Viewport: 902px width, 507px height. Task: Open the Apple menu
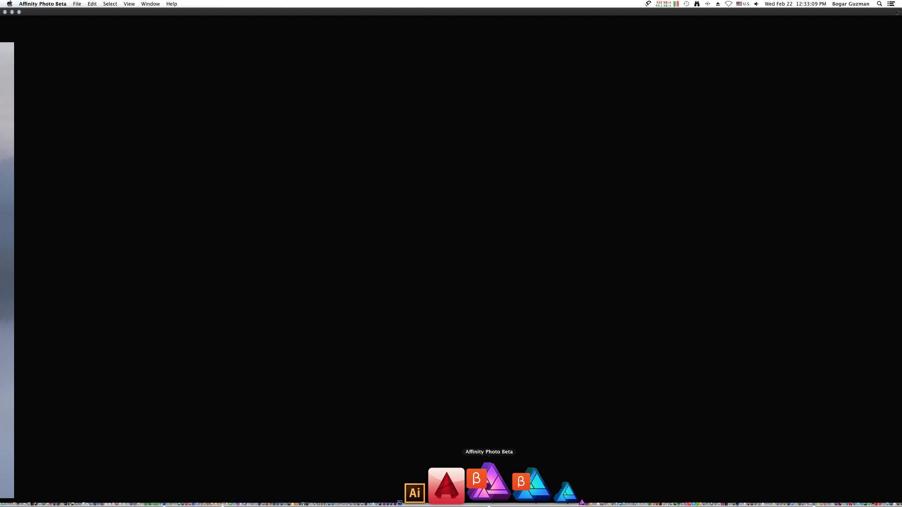pyautogui.click(x=10, y=4)
